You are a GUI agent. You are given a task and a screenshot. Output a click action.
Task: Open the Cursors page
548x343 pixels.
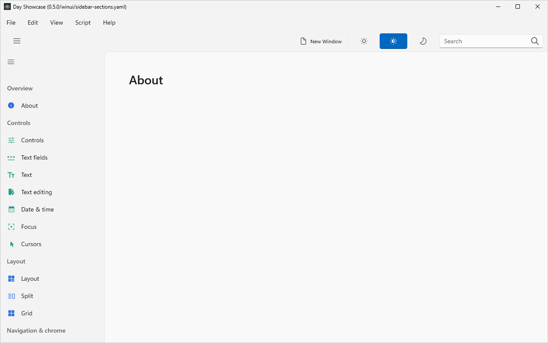tap(31, 244)
